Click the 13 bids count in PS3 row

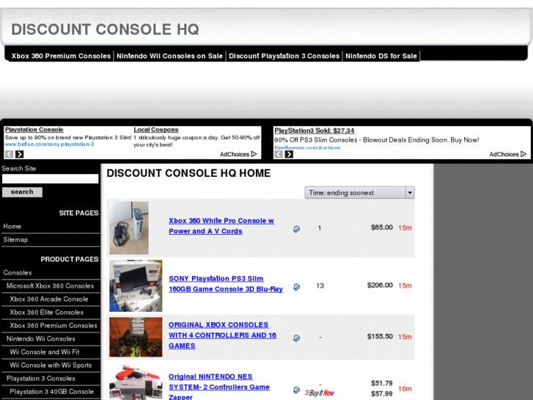pos(320,286)
